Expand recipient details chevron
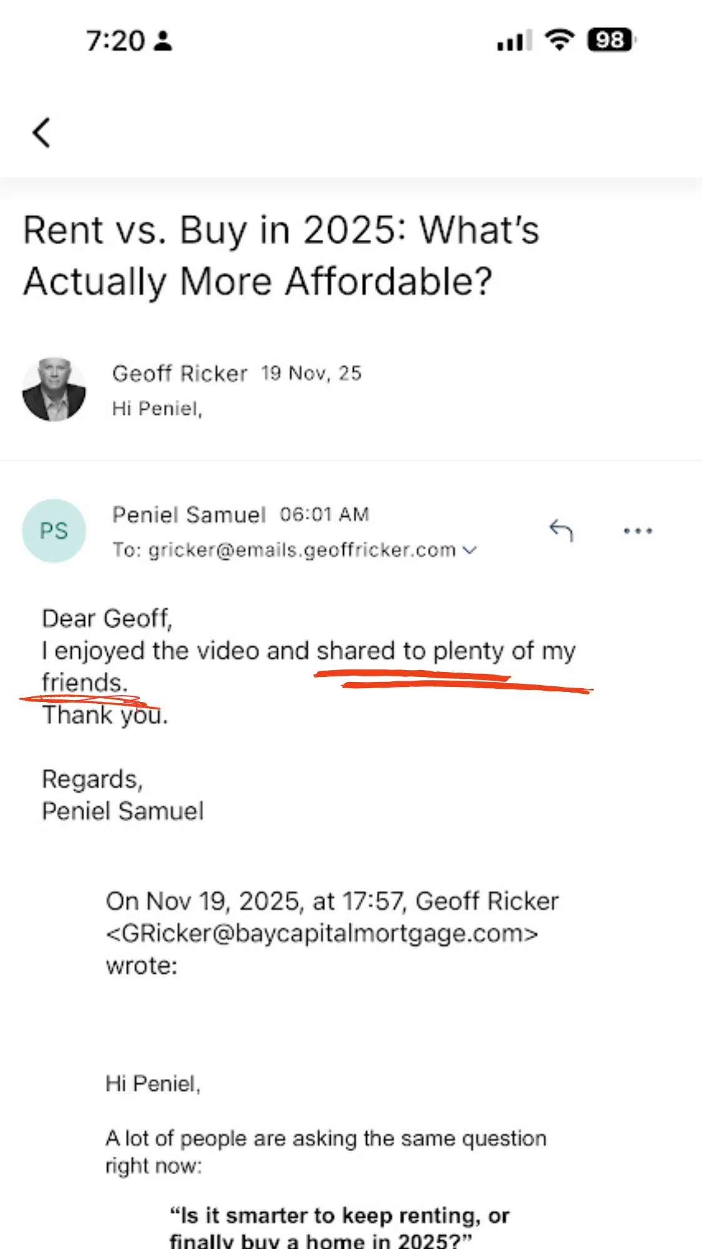This screenshot has height=1249, width=702. [470, 550]
